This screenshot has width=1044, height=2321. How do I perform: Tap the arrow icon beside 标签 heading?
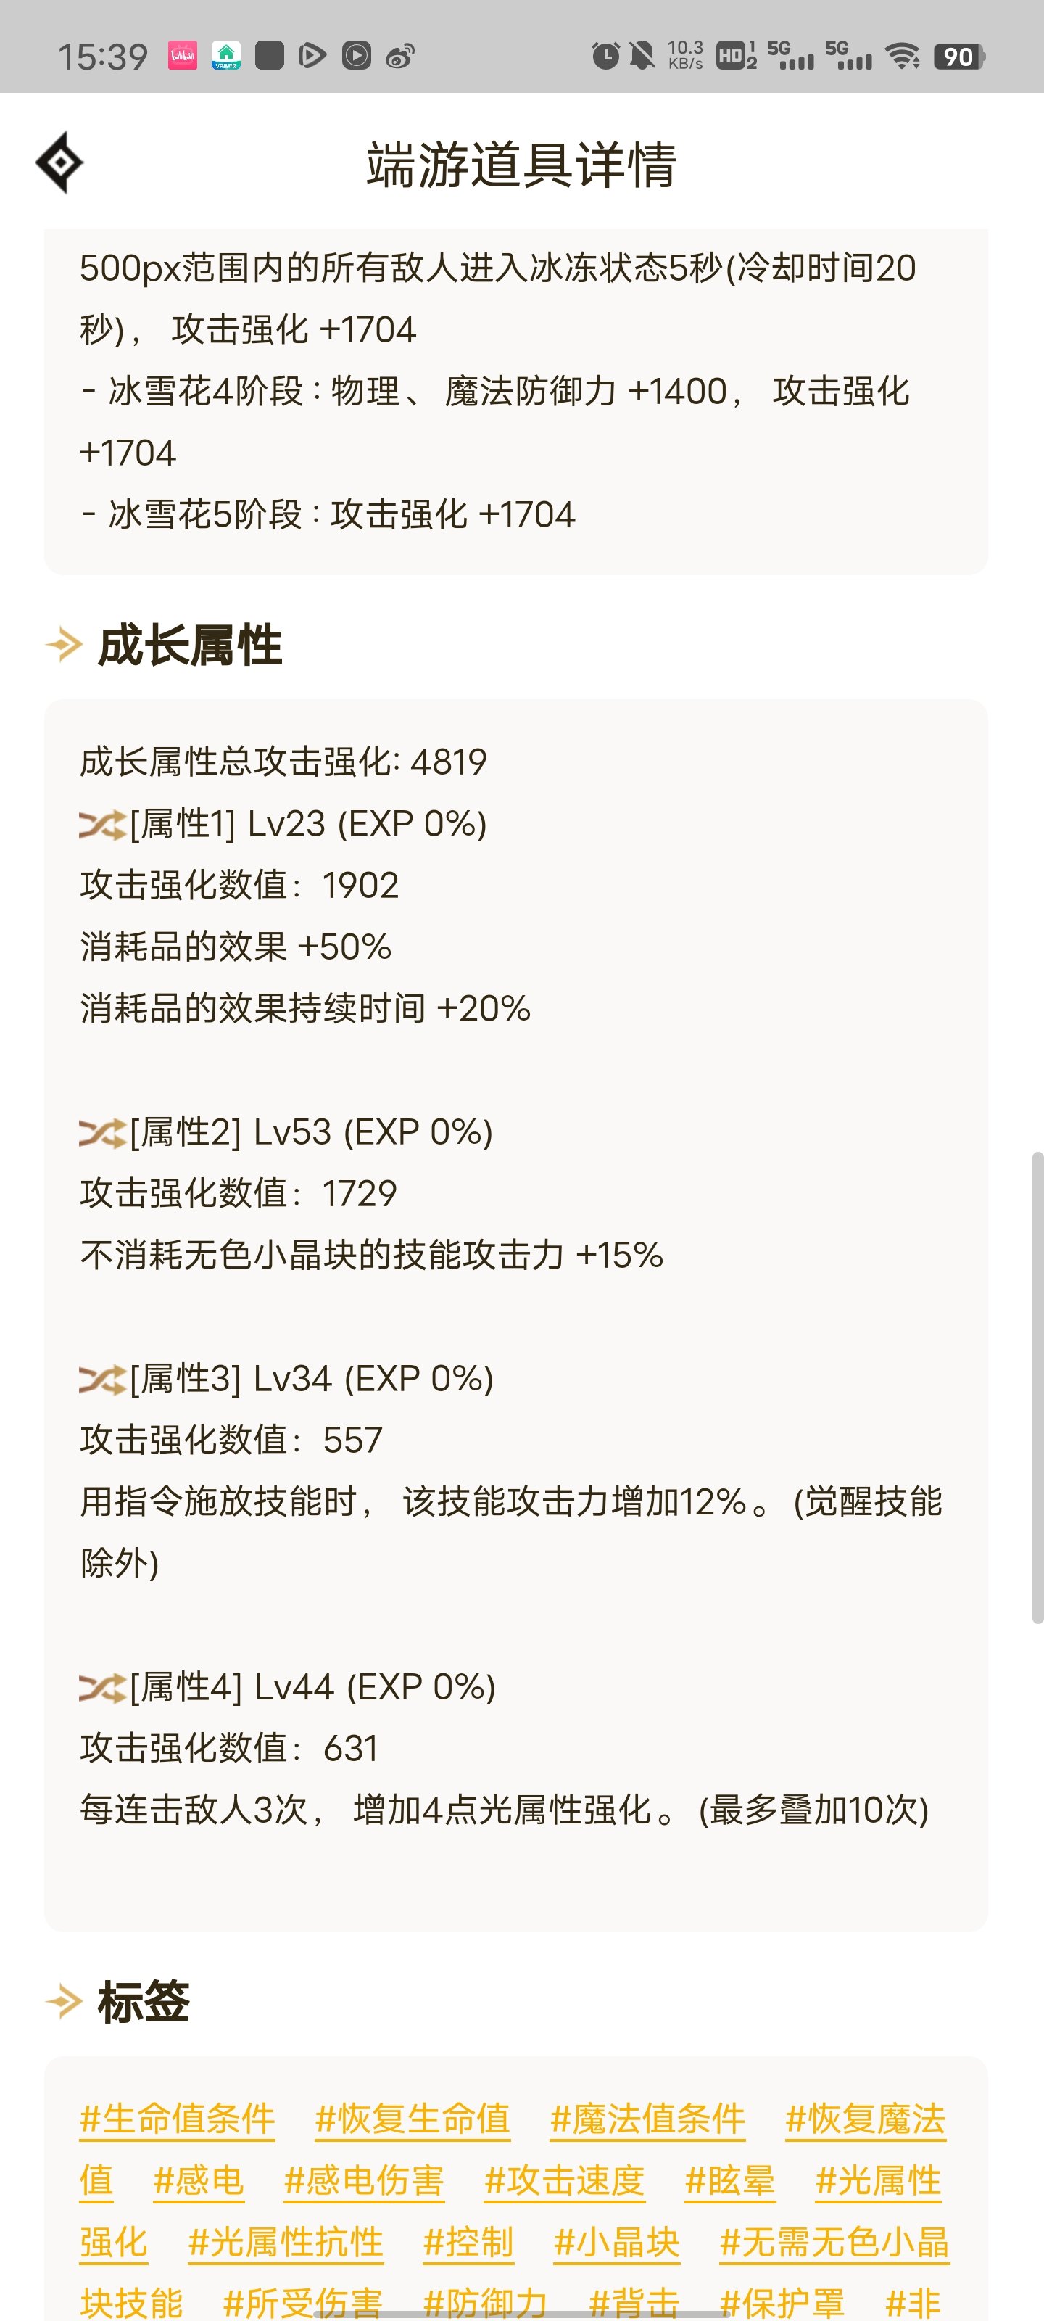pyautogui.click(x=64, y=2002)
